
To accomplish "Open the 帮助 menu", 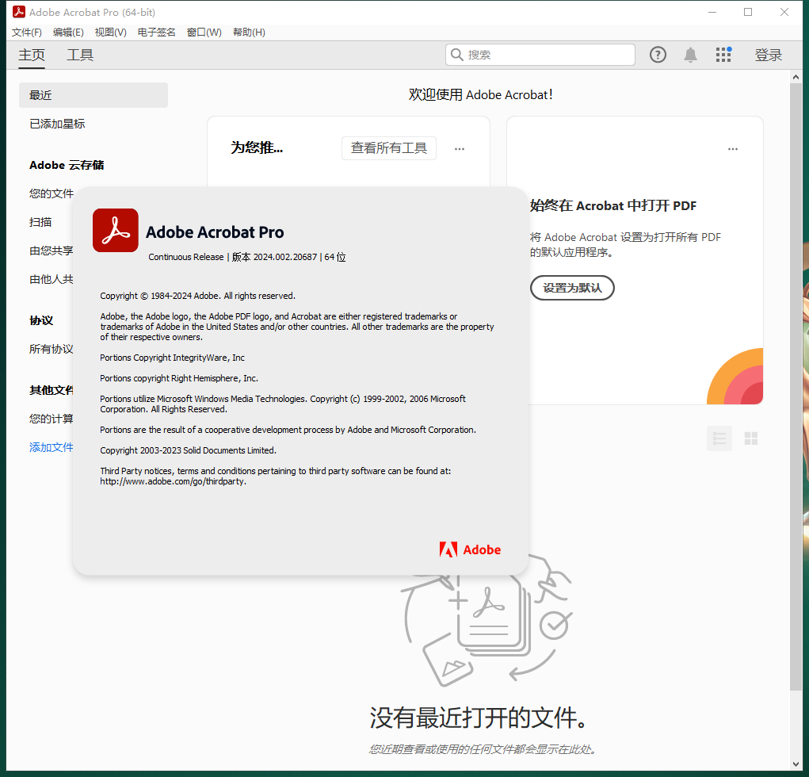I will click(x=249, y=32).
